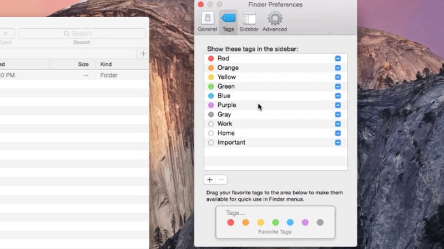Viewport: 444px width, 249px height.
Task: Select the Folder row in Finder window
Action: 74,75
